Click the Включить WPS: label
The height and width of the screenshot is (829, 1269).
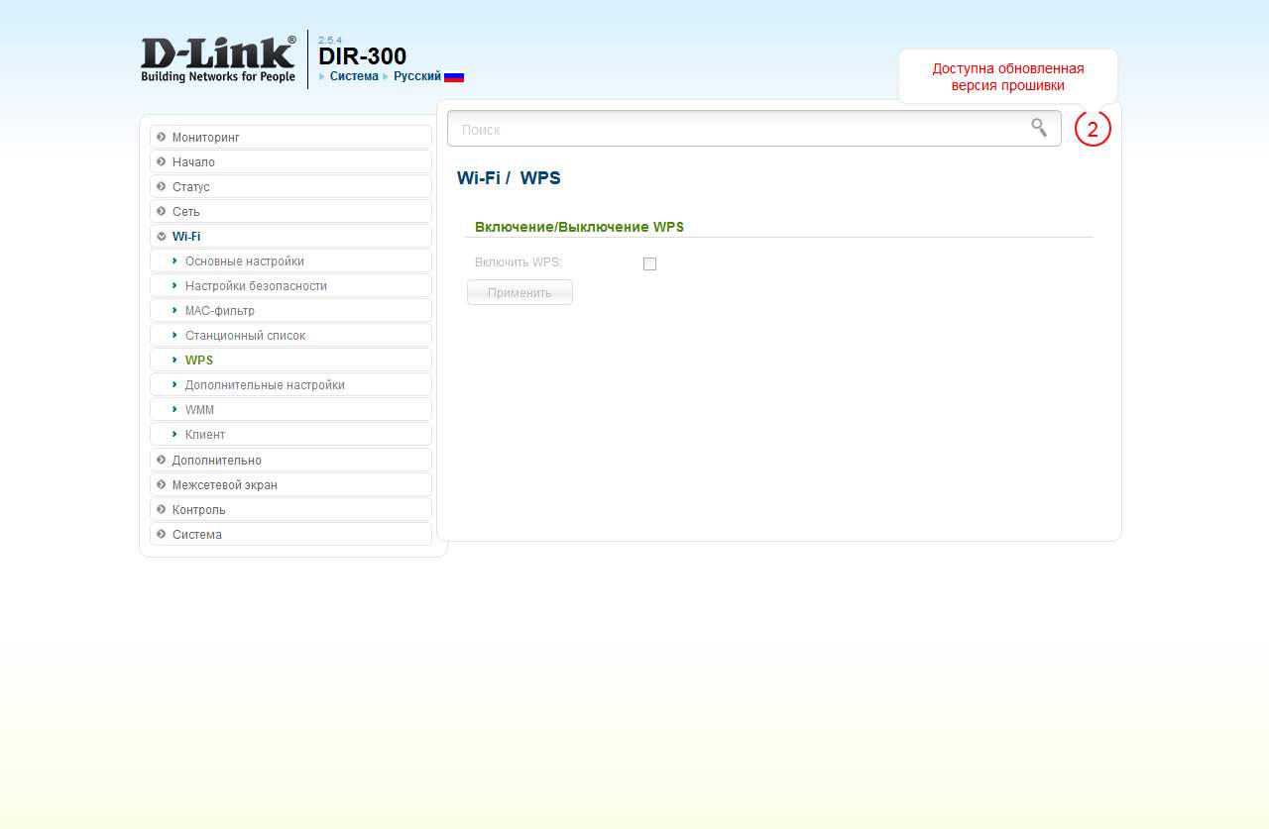[519, 262]
